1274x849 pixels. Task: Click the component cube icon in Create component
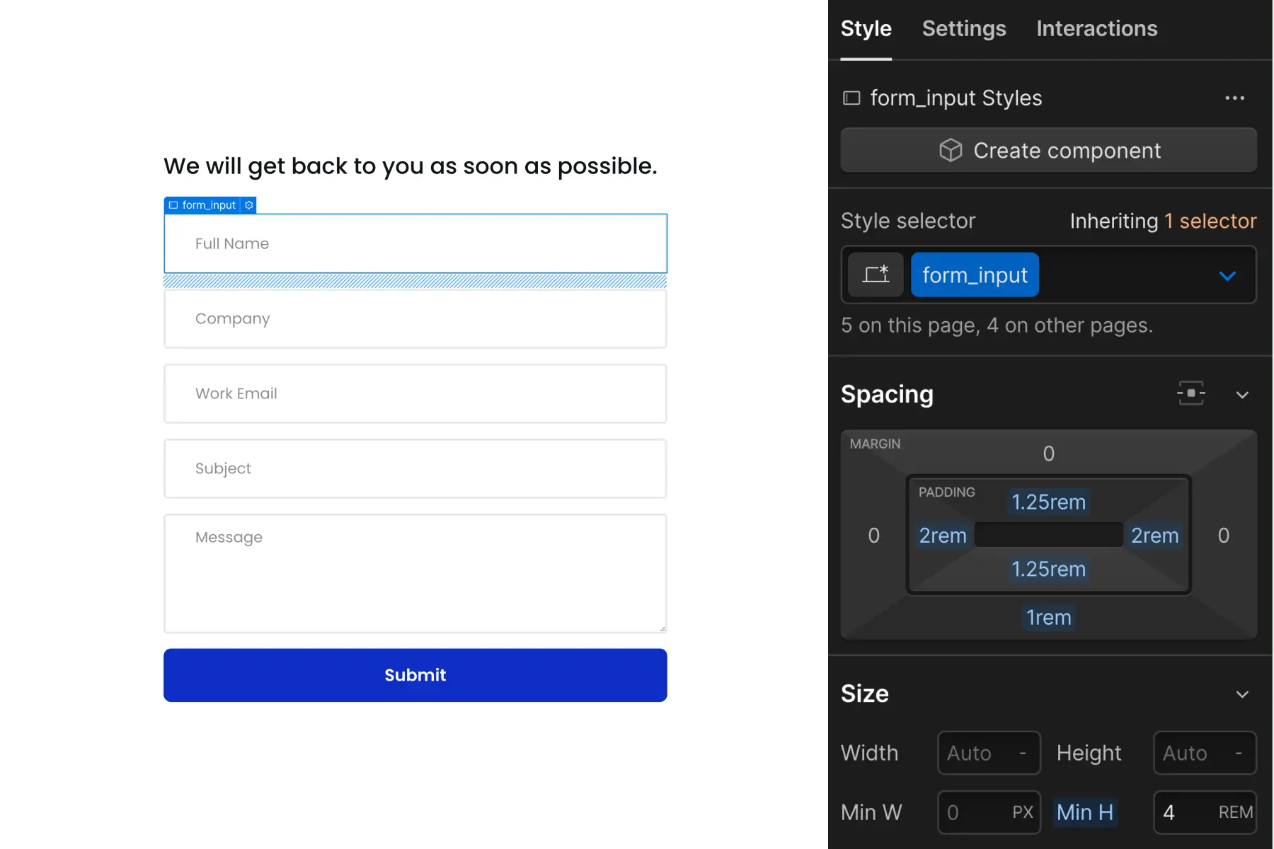pyautogui.click(x=951, y=150)
